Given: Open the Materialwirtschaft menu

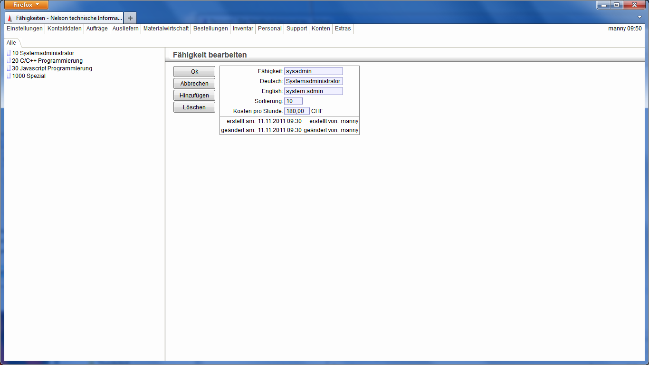Looking at the screenshot, I should click(x=166, y=29).
